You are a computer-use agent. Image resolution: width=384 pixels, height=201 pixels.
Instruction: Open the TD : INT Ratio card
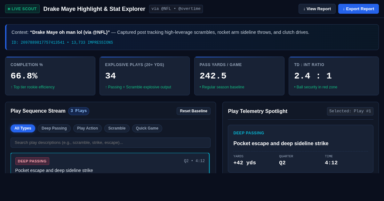pos(334,76)
